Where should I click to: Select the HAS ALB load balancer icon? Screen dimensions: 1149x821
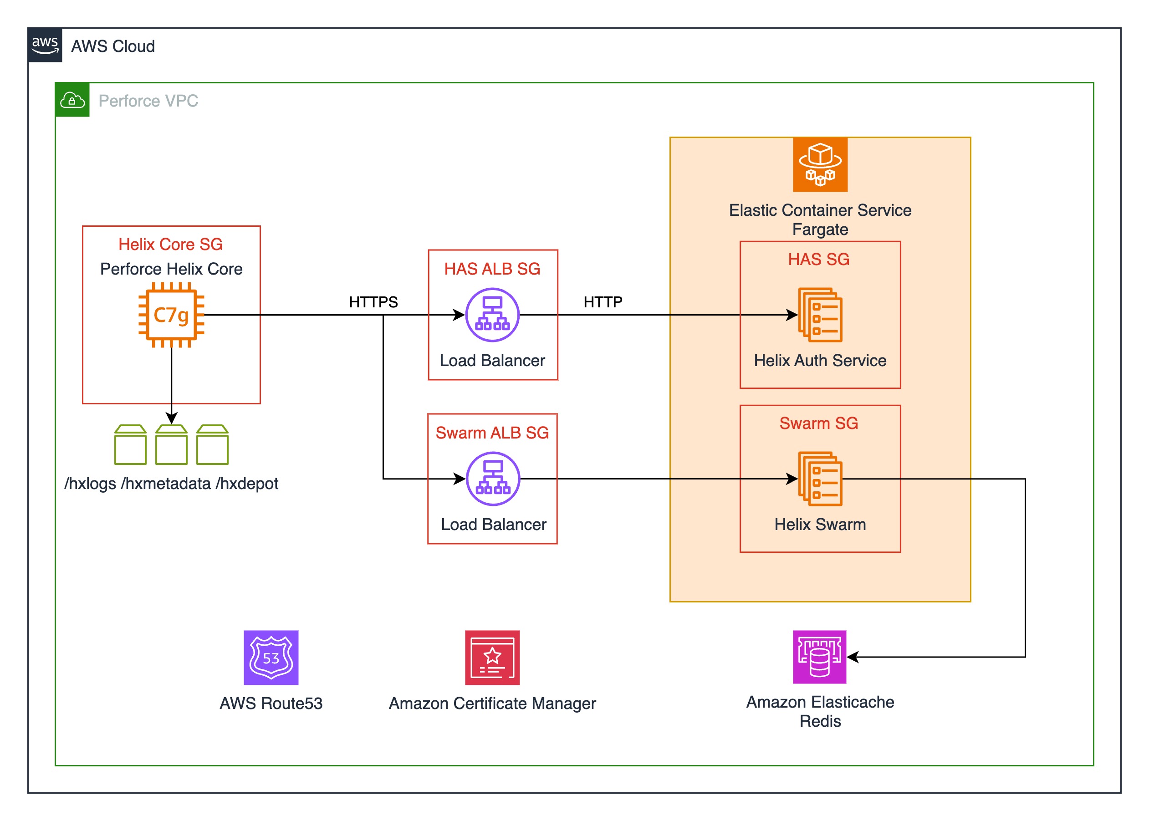tap(492, 315)
